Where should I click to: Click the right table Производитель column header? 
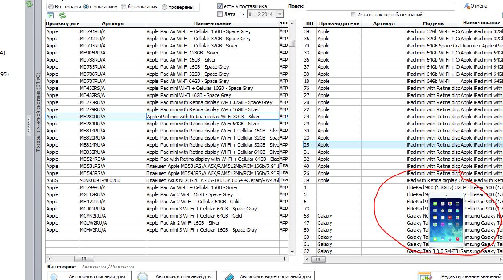click(x=339, y=23)
